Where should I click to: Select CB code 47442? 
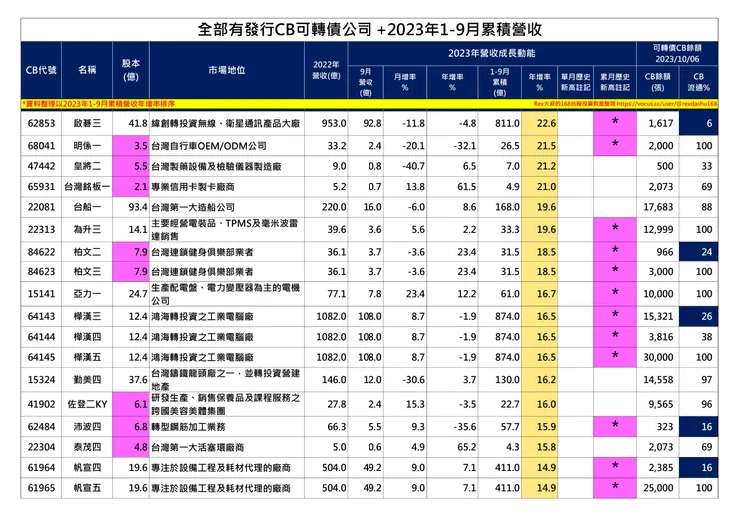coord(41,166)
